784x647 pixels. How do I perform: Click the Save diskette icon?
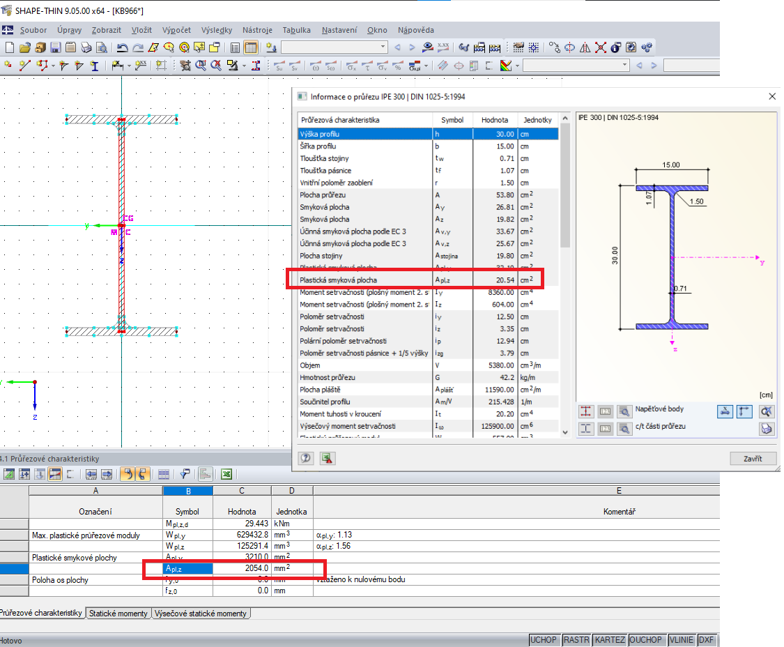click(54, 47)
